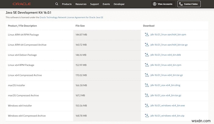Click the File Size column header
This screenshot has width=214, height=124.
click(x=80, y=26)
